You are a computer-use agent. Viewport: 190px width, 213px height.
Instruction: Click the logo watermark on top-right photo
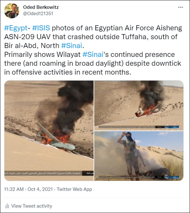point(167,127)
